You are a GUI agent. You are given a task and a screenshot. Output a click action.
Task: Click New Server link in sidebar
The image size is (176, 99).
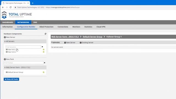tap(10, 37)
